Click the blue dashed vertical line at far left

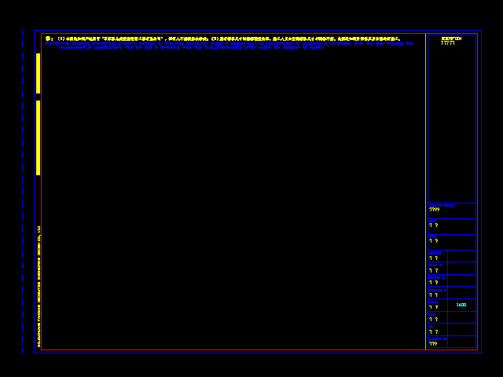coord(23,196)
